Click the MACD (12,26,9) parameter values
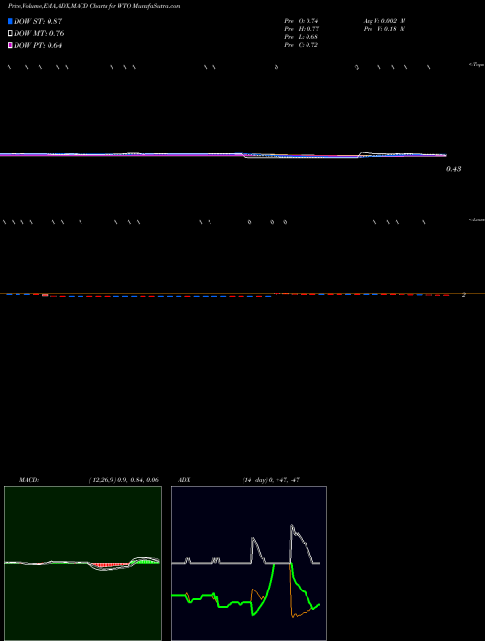 [x=124, y=480]
